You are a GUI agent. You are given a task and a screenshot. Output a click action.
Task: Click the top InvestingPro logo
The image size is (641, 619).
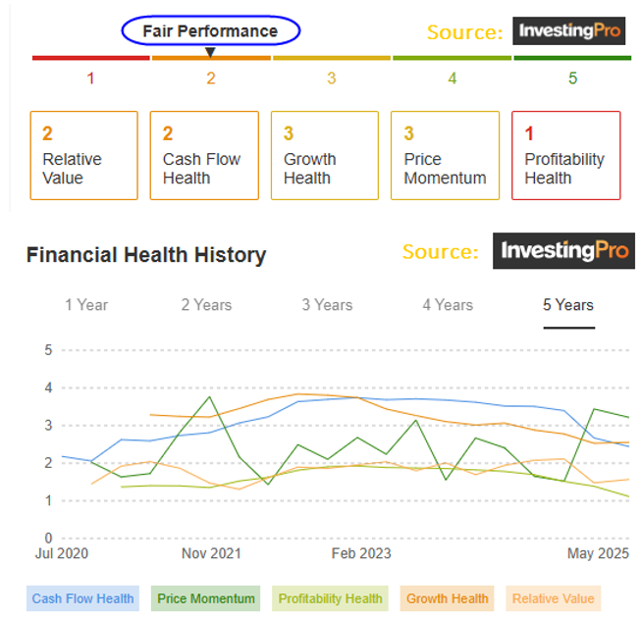tap(569, 30)
